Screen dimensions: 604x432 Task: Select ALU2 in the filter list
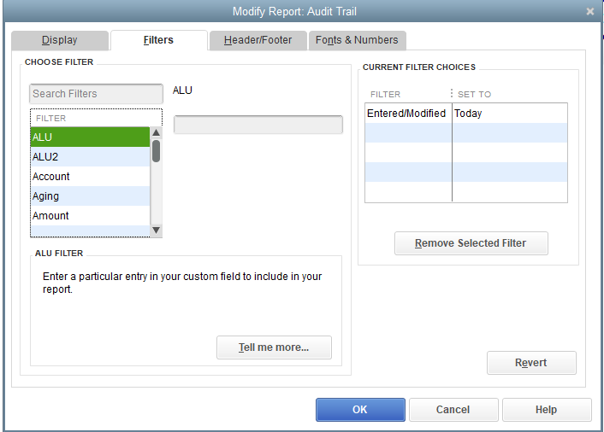(x=90, y=157)
